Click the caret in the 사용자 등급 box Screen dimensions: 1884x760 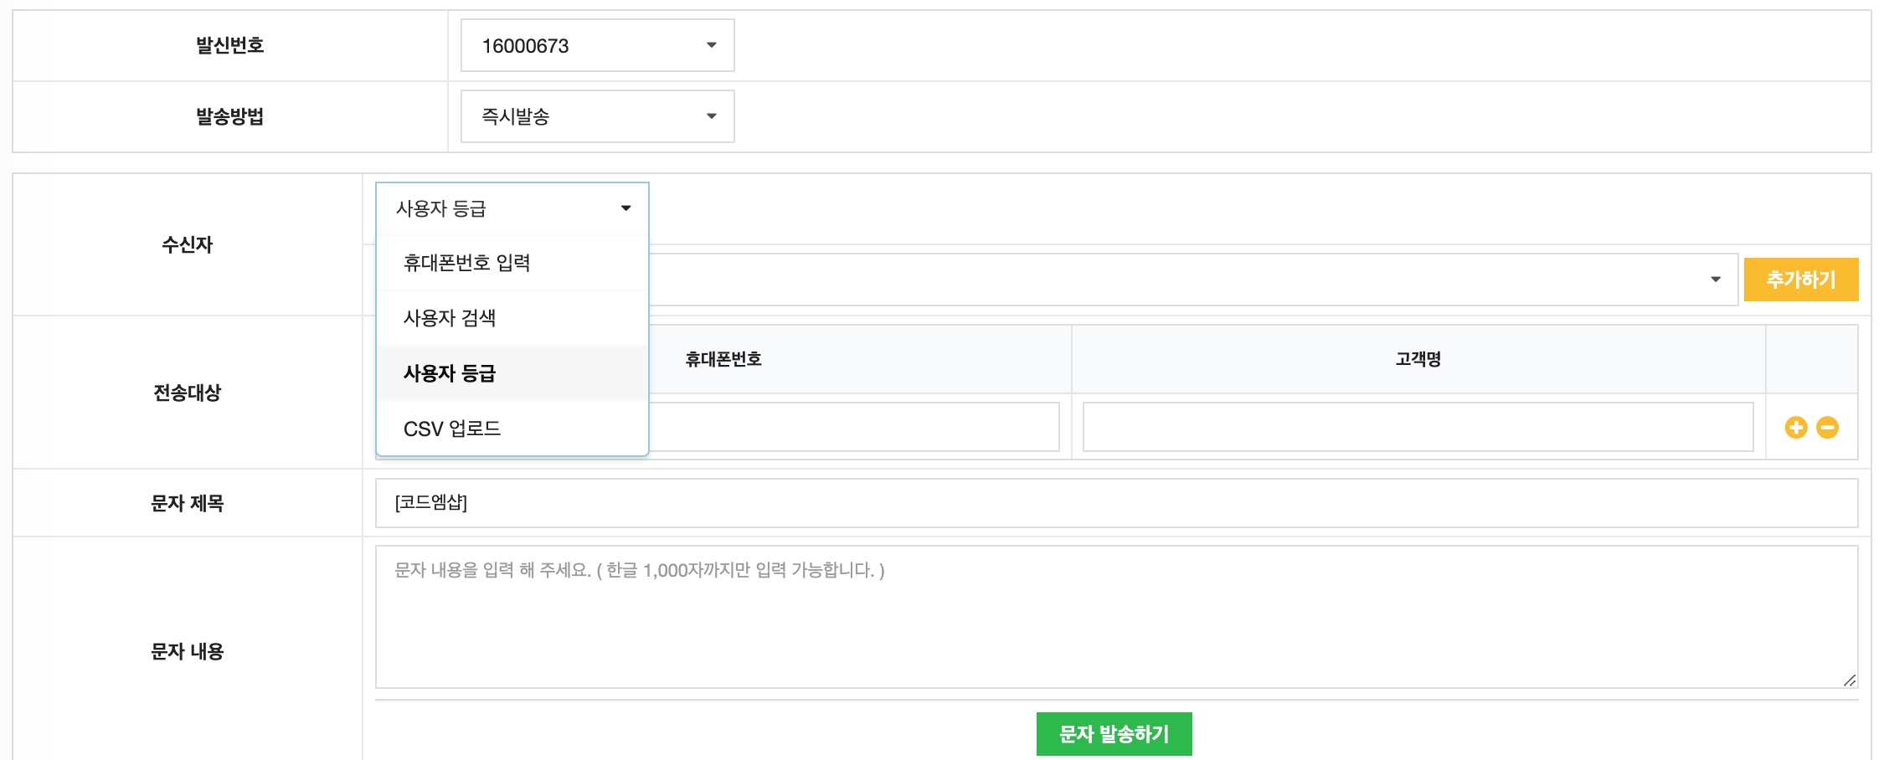point(625,208)
